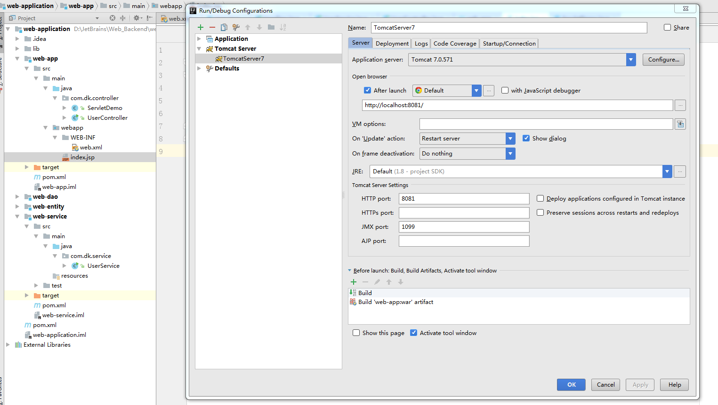Enable with JavaScript debugger checkbox
The width and height of the screenshot is (718, 405).
505,90
